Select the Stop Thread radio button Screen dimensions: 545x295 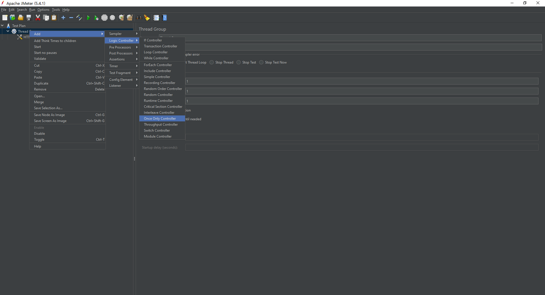212,62
